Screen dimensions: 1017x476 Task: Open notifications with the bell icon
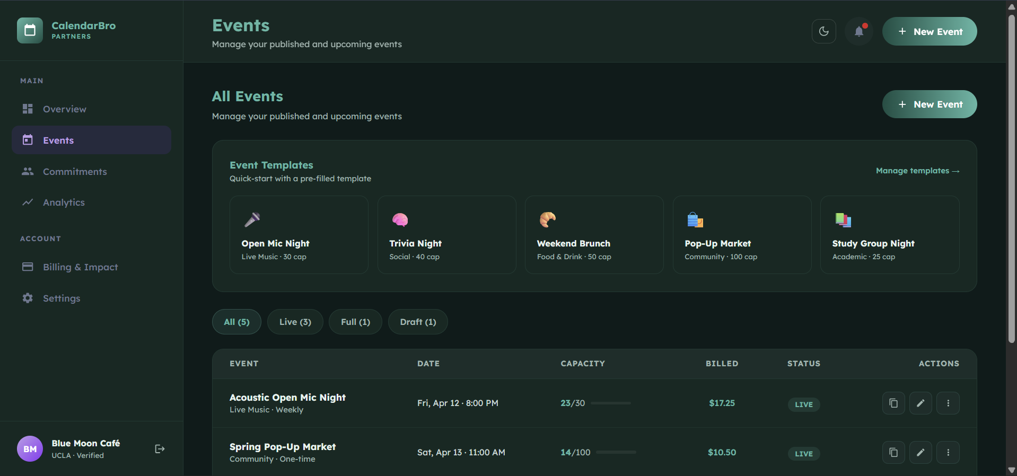pyautogui.click(x=859, y=31)
